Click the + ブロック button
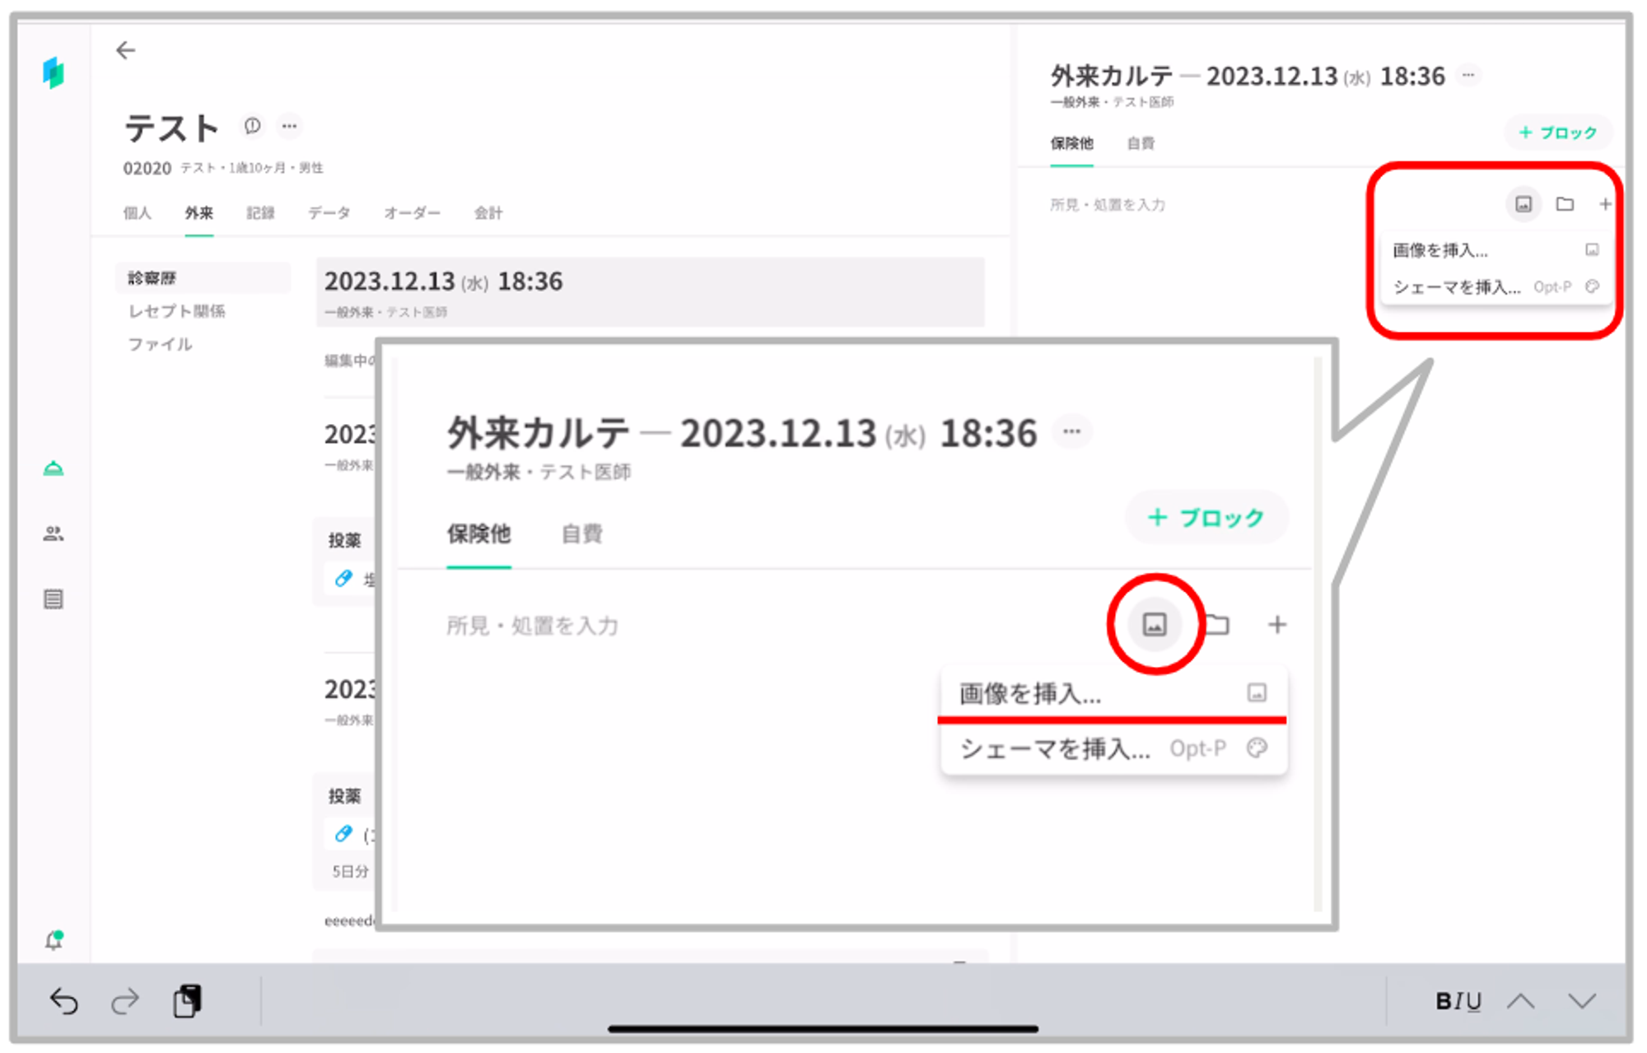 coord(1557,133)
